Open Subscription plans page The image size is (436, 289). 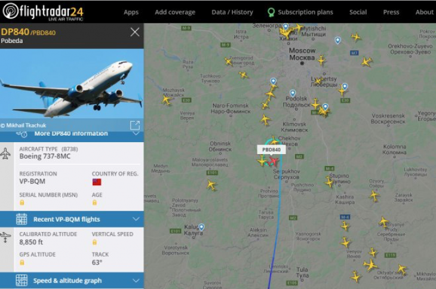[x=300, y=12]
